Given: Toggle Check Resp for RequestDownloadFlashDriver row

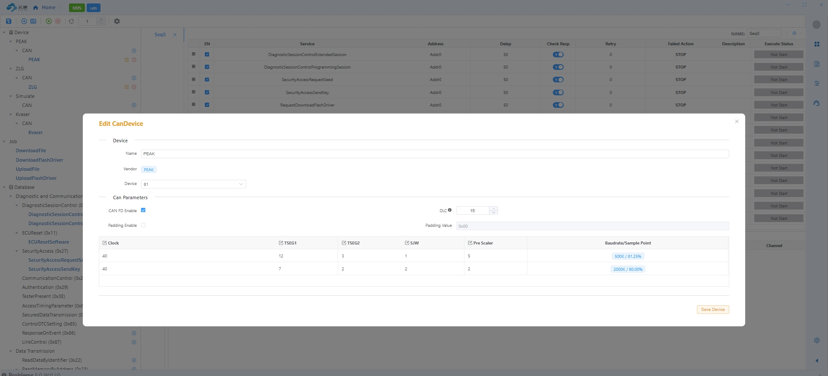Looking at the screenshot, I should point(558,105).
